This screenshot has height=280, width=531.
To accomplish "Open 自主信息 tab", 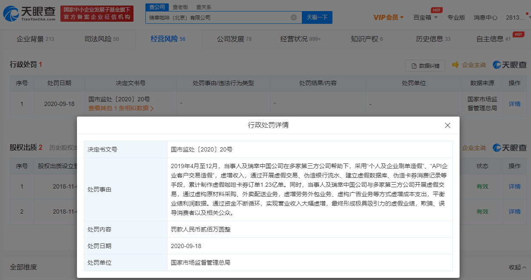I will pos(494,39).
